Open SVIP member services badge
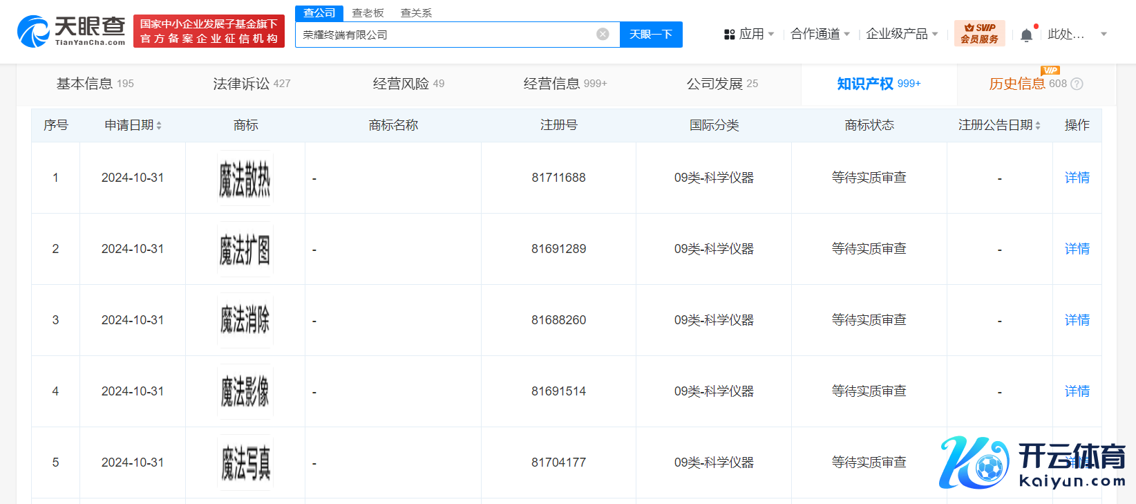Screen dimensions: 1136x504 coord(979,33)
